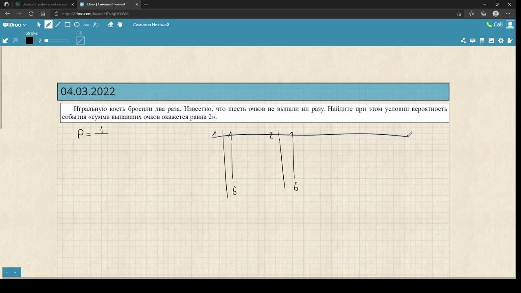This screenshot has height=293, width=521.
Task: Add this page to favorites
Action: click(x=459, y=13)
